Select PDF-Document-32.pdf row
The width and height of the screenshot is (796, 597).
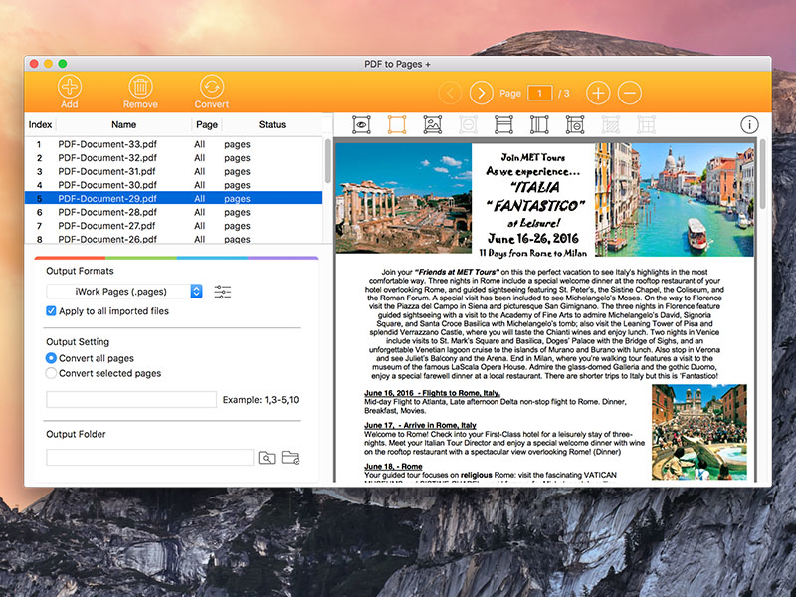tap(173, 158)
